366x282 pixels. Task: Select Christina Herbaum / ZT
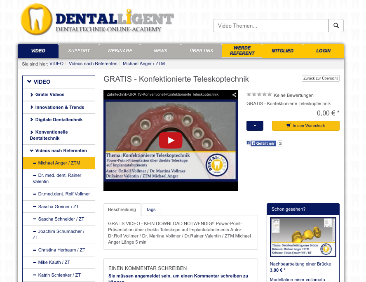(x=59, y=250)
